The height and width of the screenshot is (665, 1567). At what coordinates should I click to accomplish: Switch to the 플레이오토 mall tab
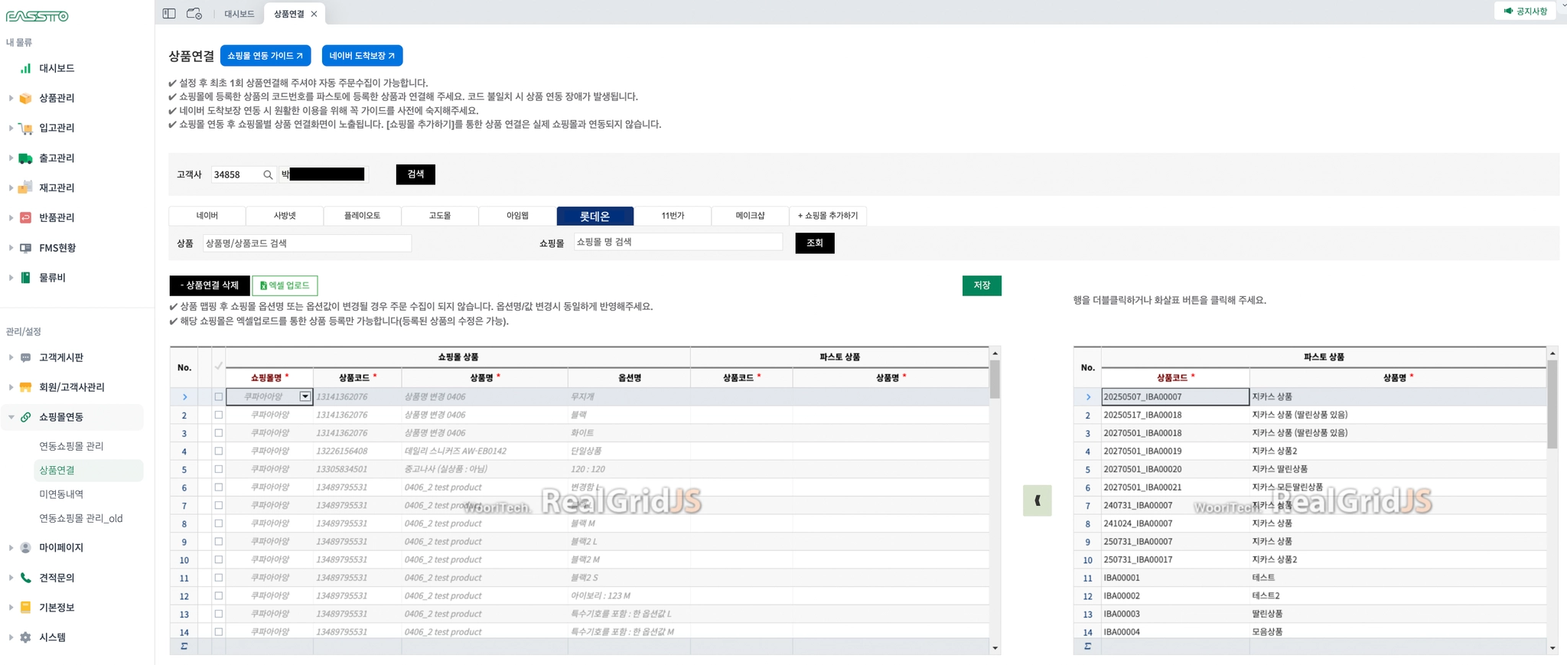pos(362,216)
